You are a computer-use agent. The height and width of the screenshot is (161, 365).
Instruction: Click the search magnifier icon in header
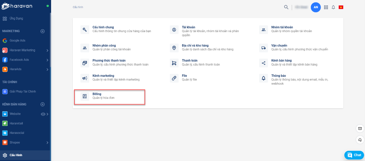pyautogui.click(x=286, y=7)
